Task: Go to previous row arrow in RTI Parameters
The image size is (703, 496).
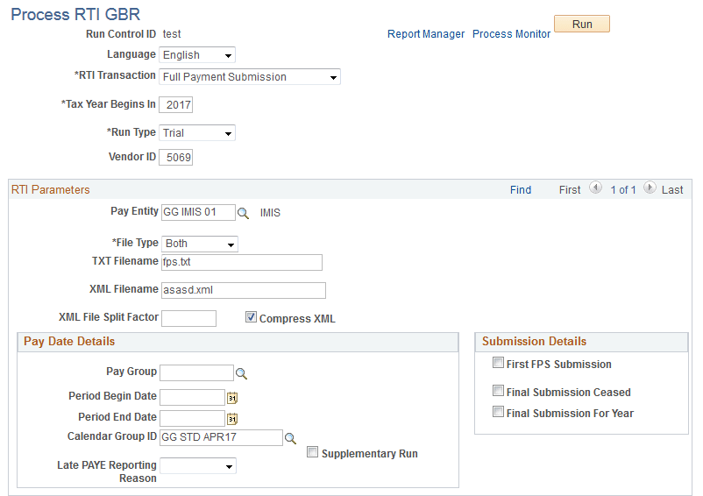Action: point(595,188)
